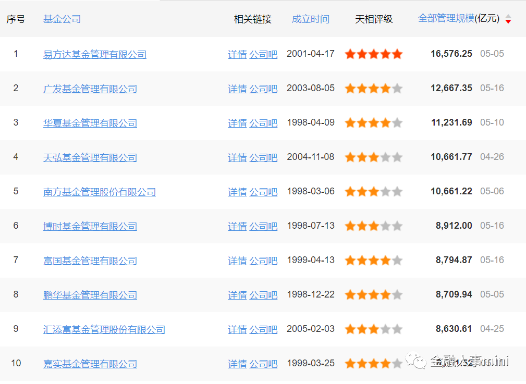This screenshot has height=384, width=526.
Task: Open 详情 link for 南方基金
Action: point(237,192)
